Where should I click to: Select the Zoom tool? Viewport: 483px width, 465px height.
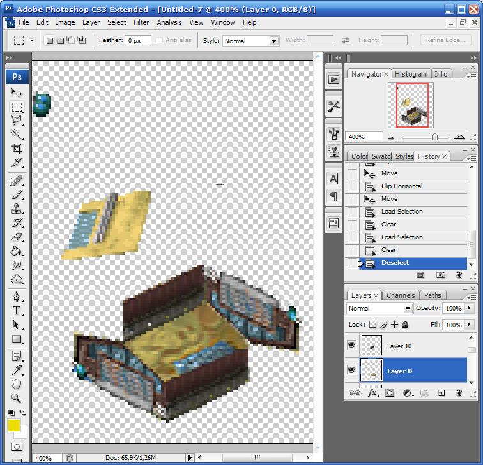pos(17,398)
